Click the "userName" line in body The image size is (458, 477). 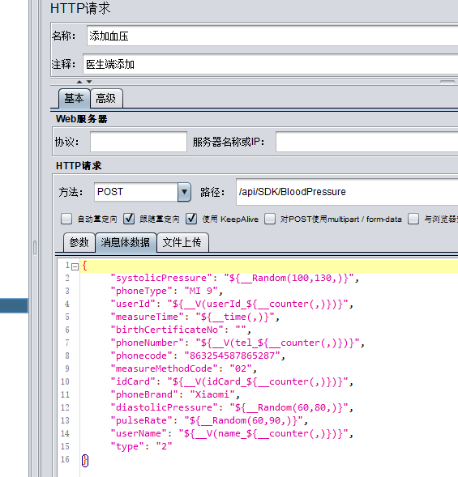click(x=232, y=433)
